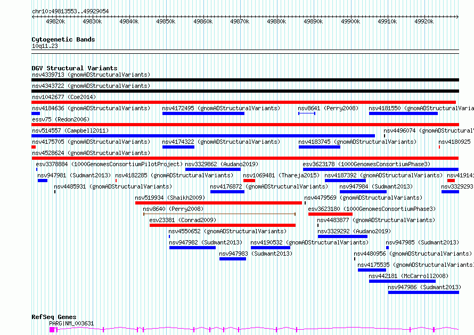Open nsv4485931 variant label
Viewport: 474px width, 335px height.
tap(113, 186)
